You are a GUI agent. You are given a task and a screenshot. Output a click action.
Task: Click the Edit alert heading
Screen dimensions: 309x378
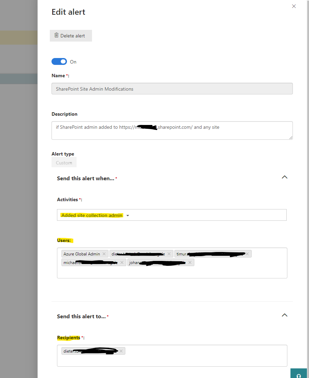pos(68,12)
